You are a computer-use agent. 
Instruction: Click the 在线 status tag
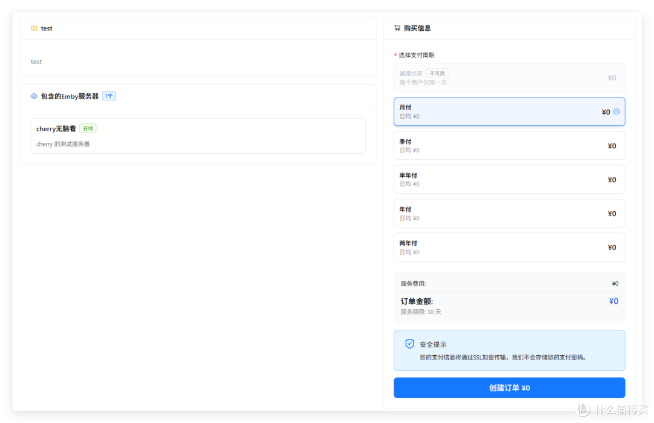click(x=88, y=128)
